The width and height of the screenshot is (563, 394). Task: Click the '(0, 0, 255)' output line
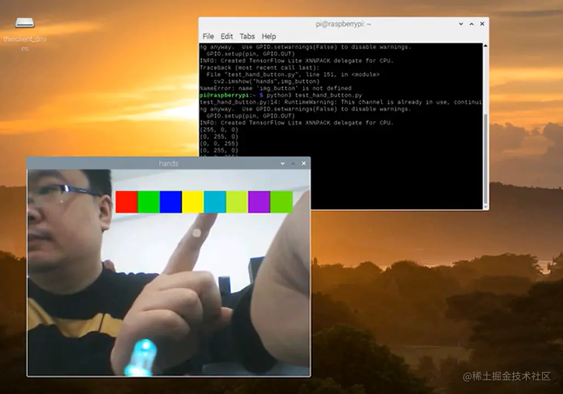tap(219, 144)
